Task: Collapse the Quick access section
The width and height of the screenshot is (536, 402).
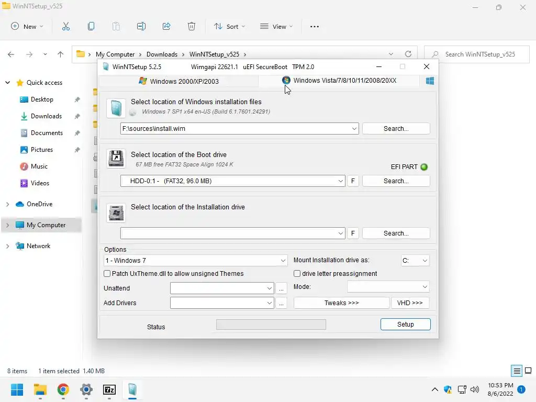Action: pos(7,83)
